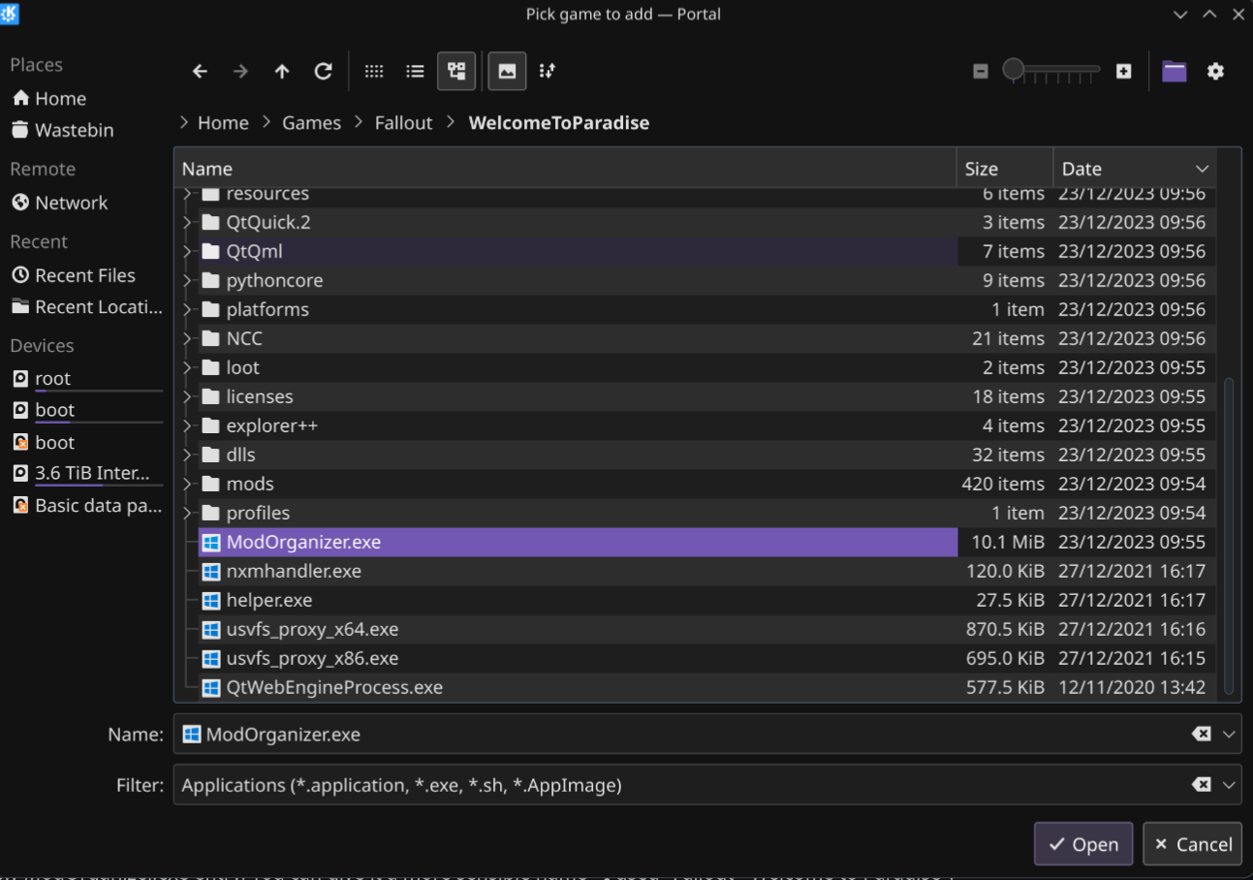Click the file list vertical scrollbar

pos(1229,536)
